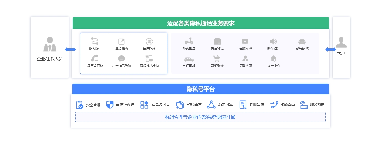Image resolution: width=380 pixels, height=151 pixels.
Task: Select the 安全合规 clipboard check icon
Action: click(x=80, y=105)
